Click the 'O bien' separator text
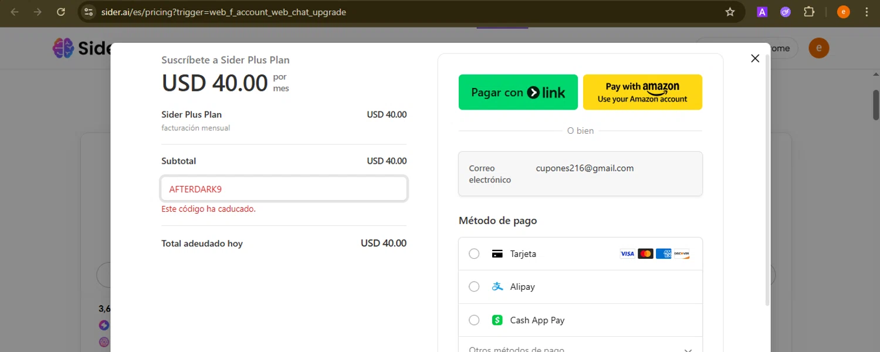 tap(580, 131)
